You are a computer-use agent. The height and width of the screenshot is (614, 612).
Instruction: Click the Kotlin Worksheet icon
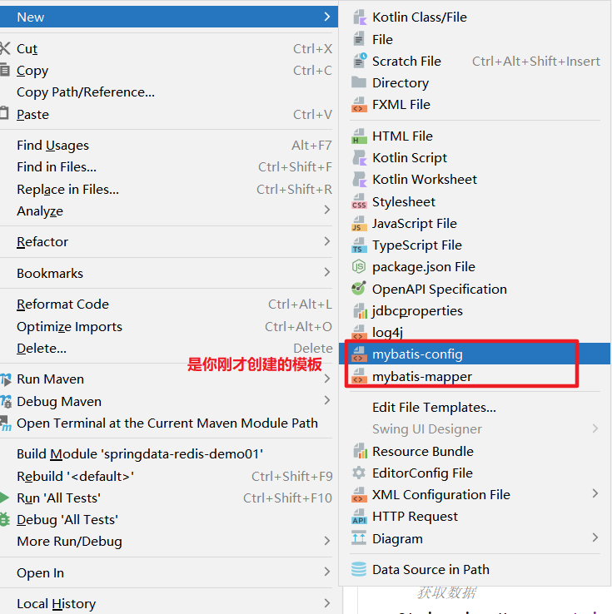click(359, 180)
